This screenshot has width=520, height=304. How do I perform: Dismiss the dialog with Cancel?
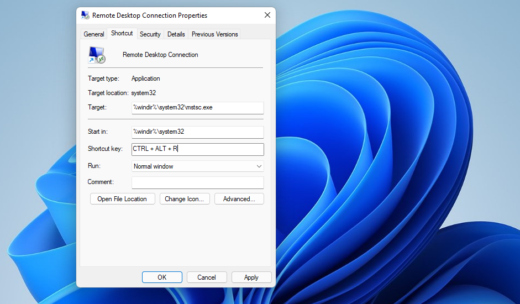207,277
